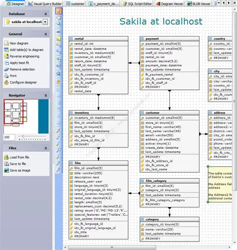The width and height of the screenshot is (237, 250).
Task: Click the zoom value field showing 100
Action: pyautogui.click(x=9, y=137)
